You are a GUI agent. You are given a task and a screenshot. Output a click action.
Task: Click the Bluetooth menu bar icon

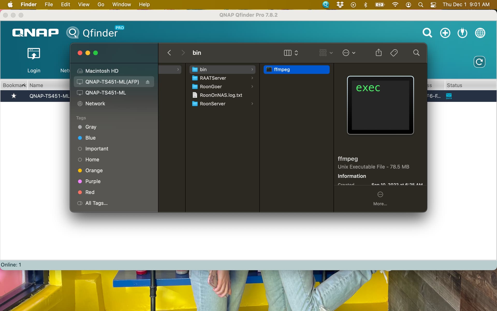pos(365,5)
